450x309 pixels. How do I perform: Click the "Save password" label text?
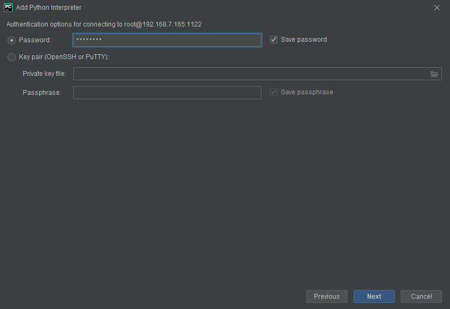[304, 40]
